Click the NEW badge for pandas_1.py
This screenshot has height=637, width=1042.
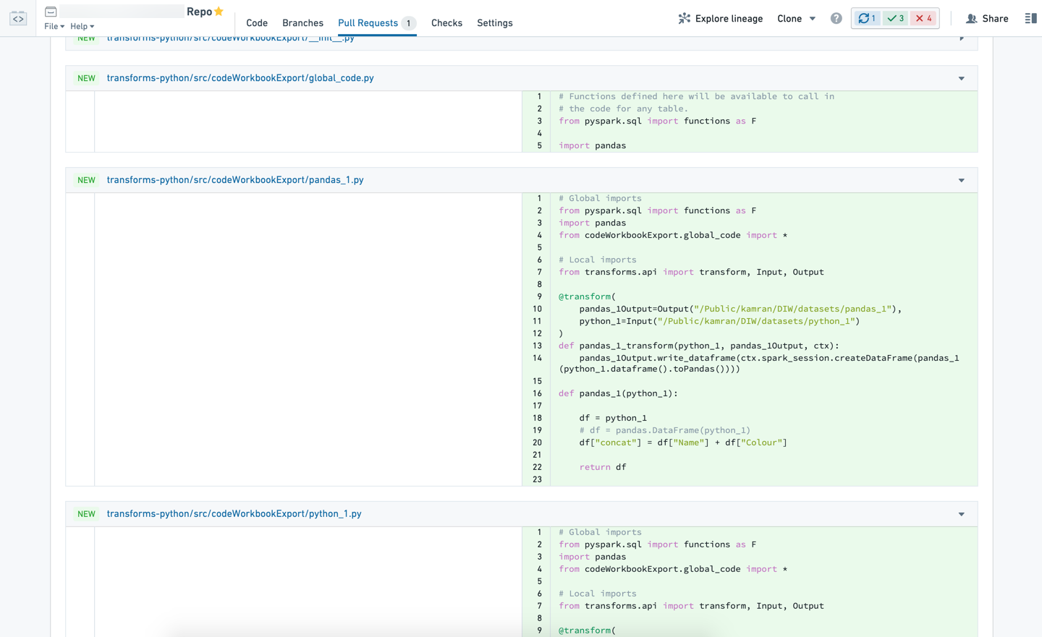pyautogui.click(x=86, y=180)
